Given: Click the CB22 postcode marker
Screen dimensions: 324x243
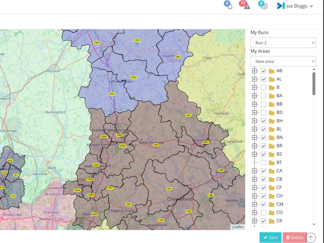Looking at the screenshot, I should (97, 42).
